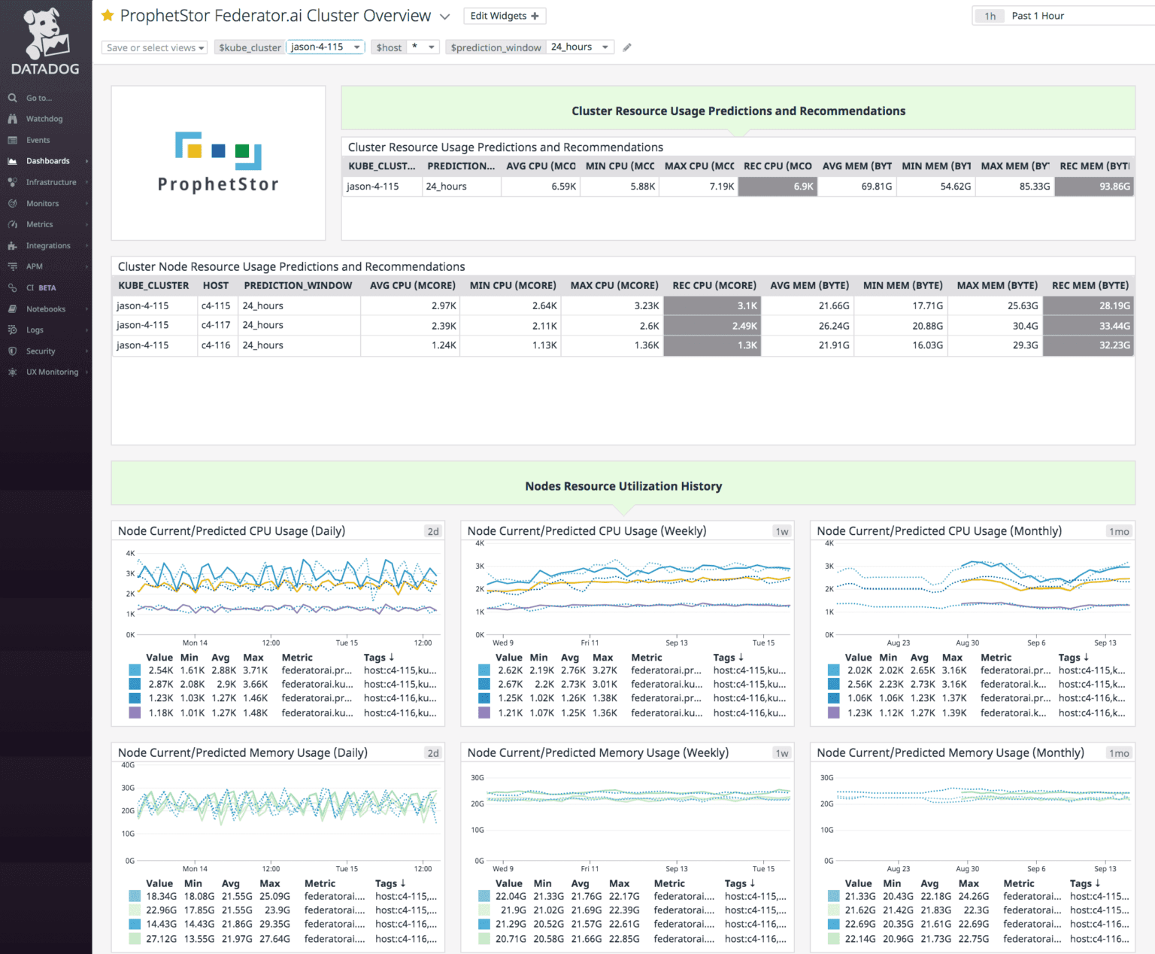Click the Security shield icon in sidebar

pyautogui.click(x=13, y=351)
